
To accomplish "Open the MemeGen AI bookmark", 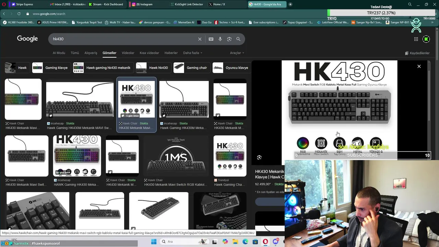I will tap(184, 22).
